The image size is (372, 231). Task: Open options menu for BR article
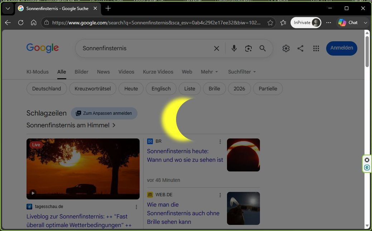(220, 142)
